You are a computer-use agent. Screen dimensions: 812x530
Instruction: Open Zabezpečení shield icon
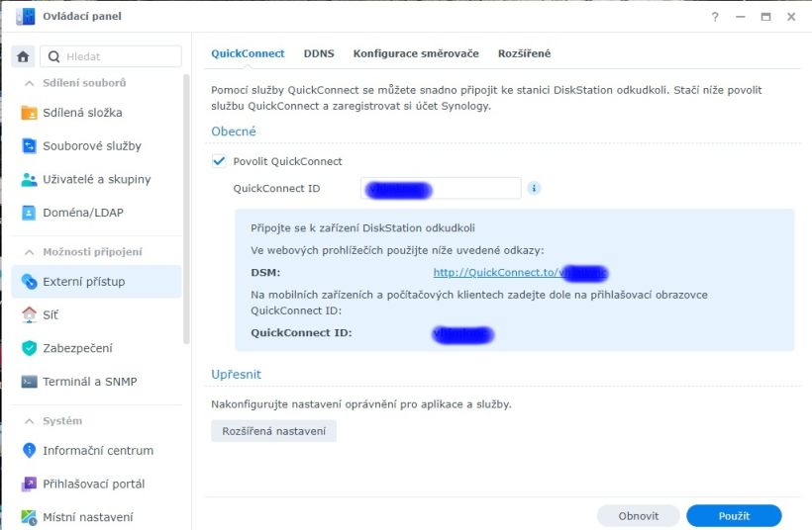[x=29, y=348]
